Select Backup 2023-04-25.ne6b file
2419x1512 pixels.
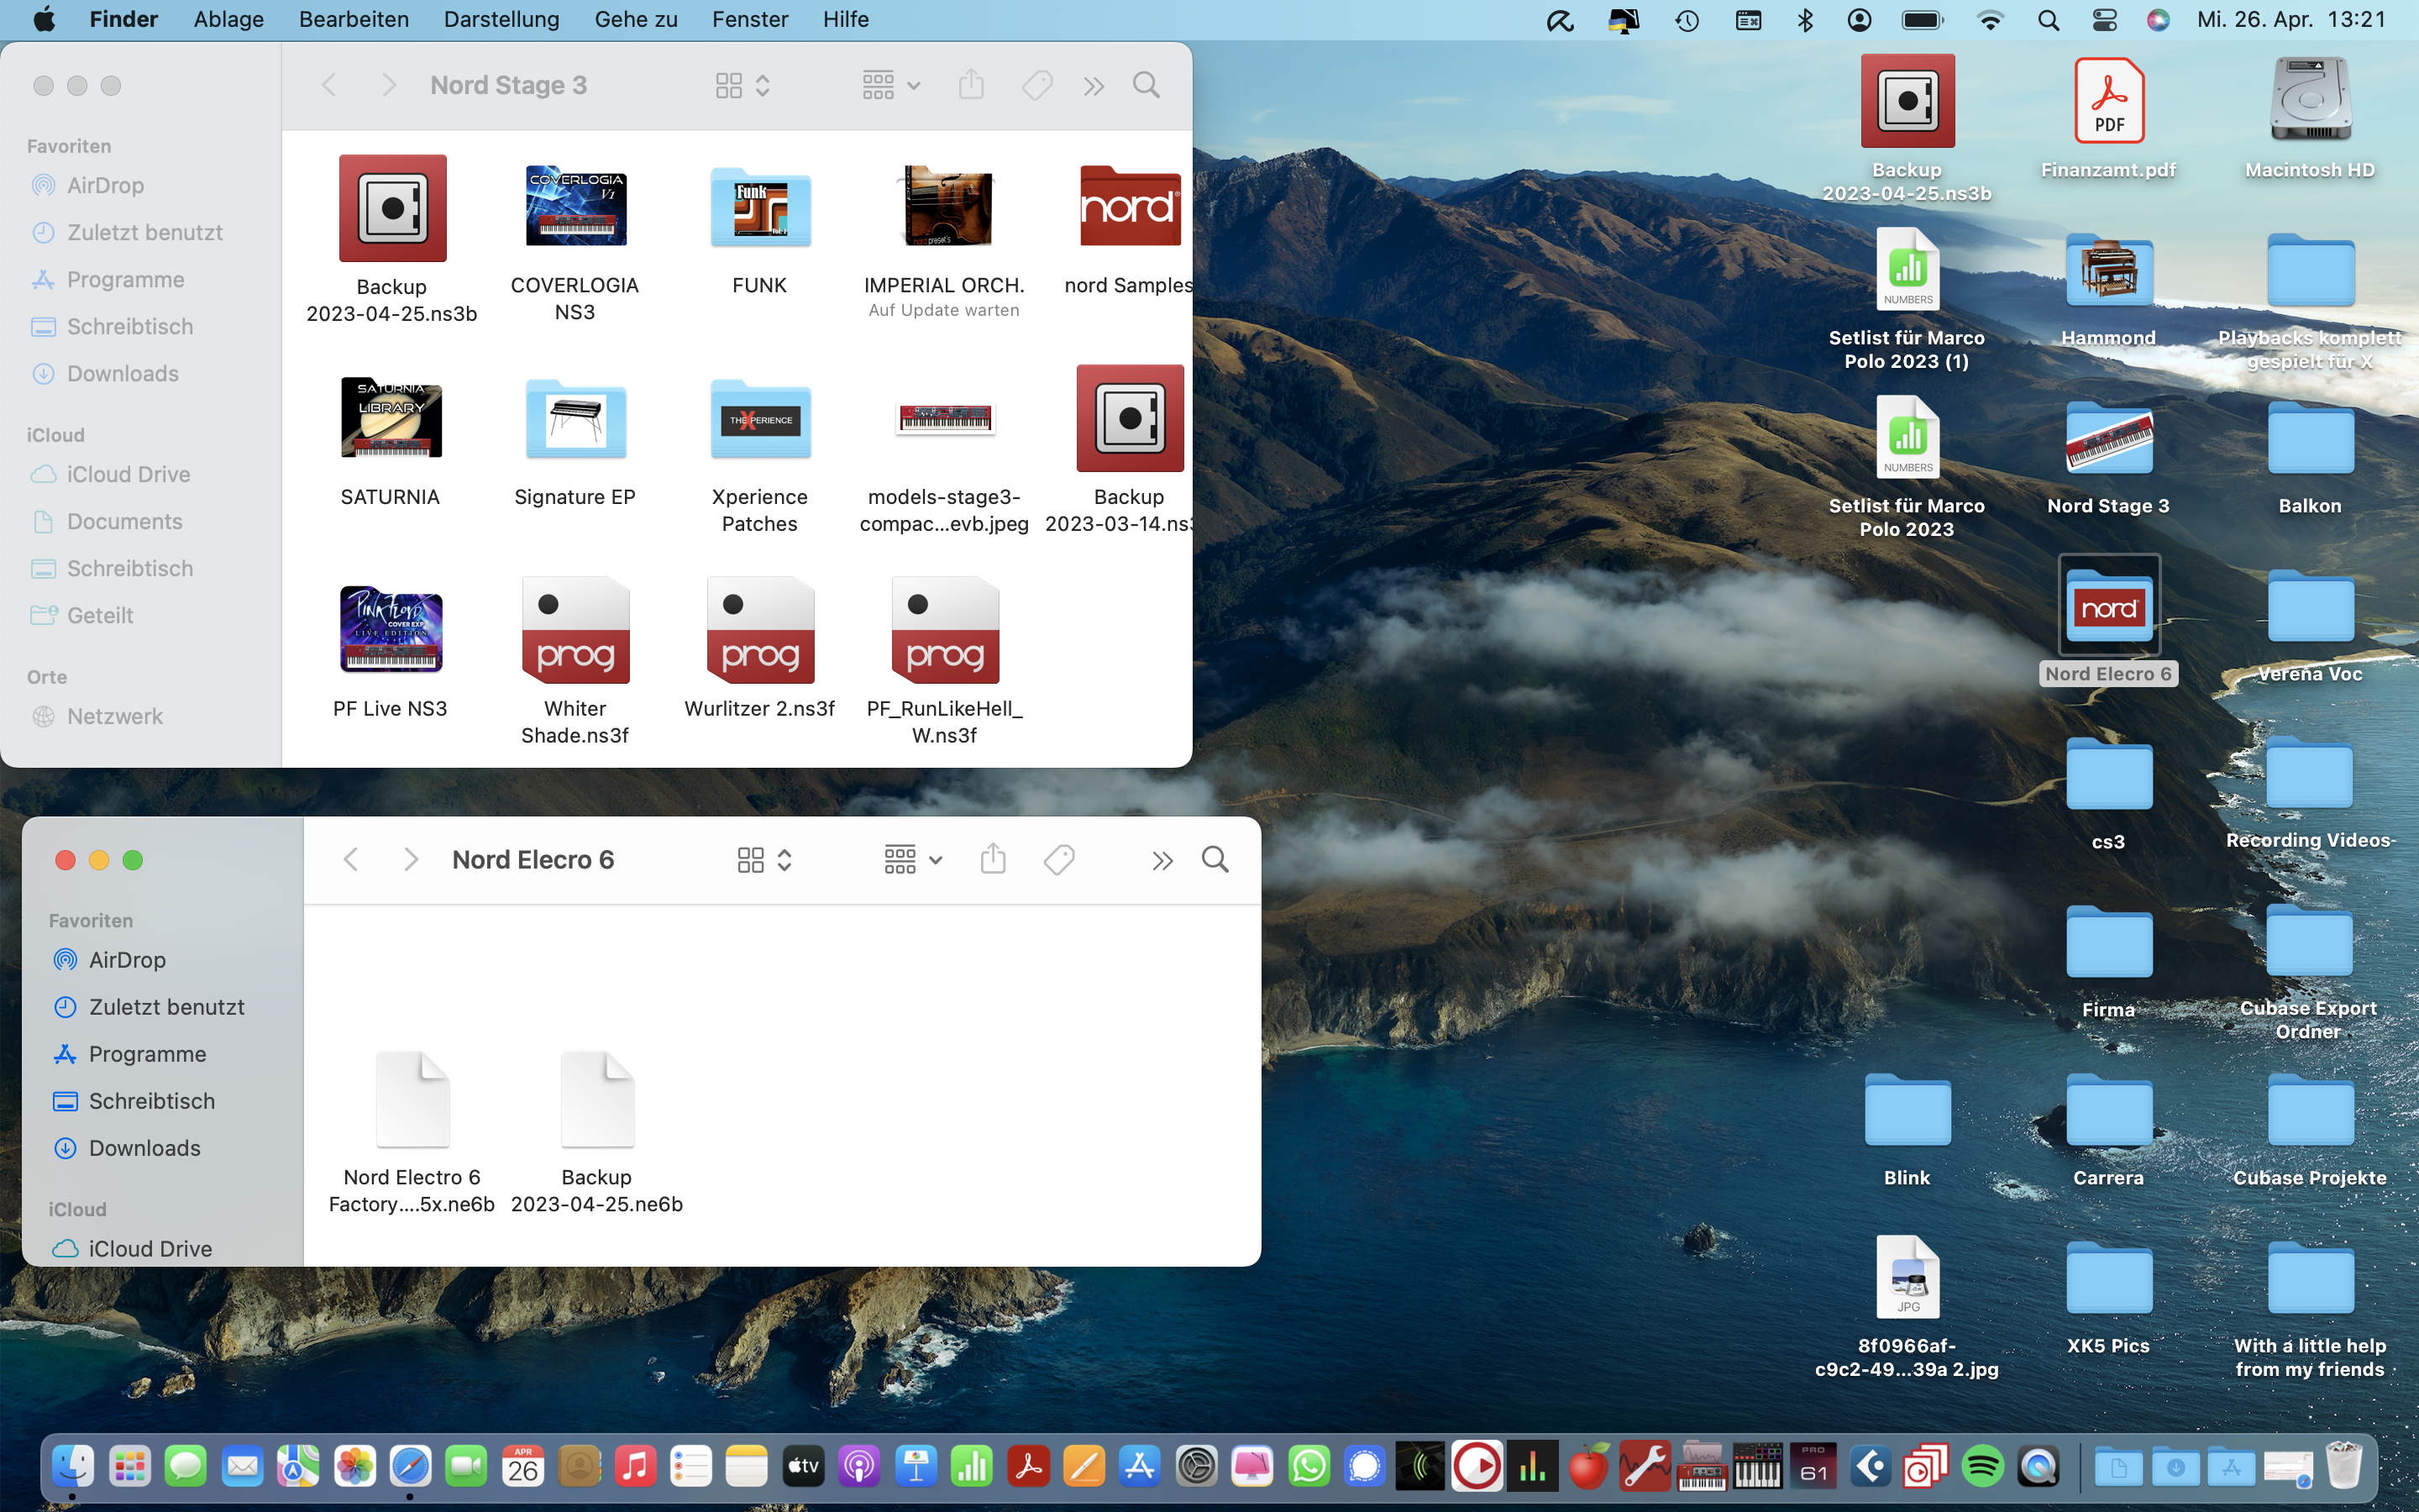pos(596,1100)
